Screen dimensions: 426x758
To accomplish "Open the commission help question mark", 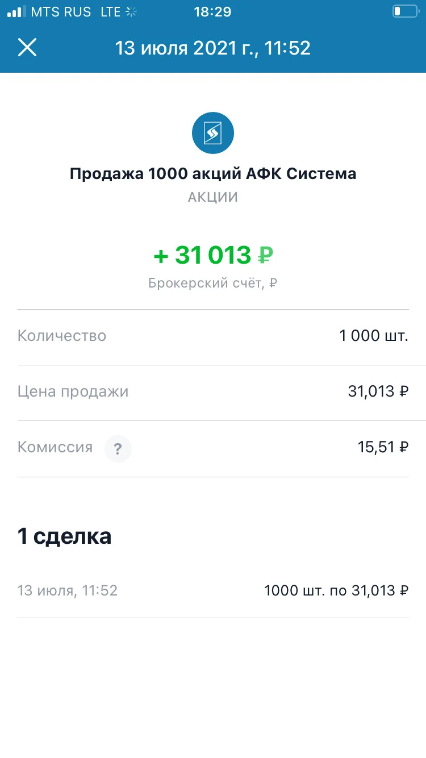I will pyautogui.click(x=118, y=449).
